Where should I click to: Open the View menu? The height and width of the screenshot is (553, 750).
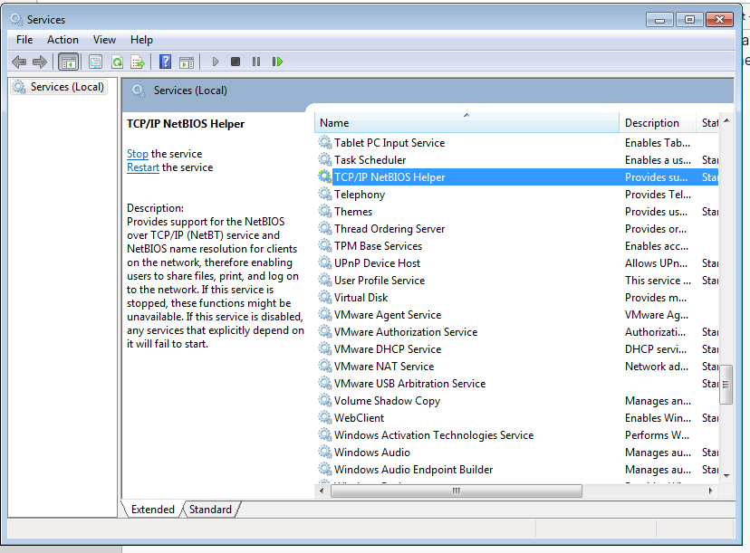click(104, 40)
